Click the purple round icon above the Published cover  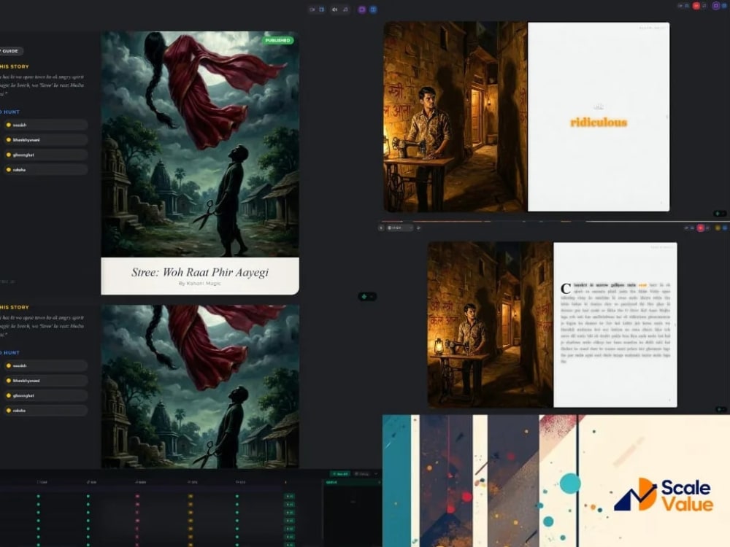tap(362, 9)
